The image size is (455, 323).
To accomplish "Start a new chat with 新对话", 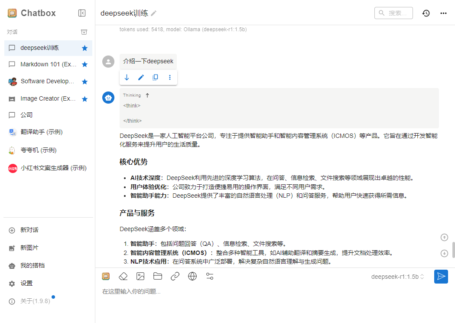I will [x=48, y=230].
